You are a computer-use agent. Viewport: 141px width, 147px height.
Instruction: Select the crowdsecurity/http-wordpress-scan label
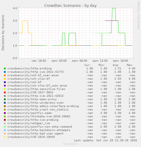tap(35, 103)
